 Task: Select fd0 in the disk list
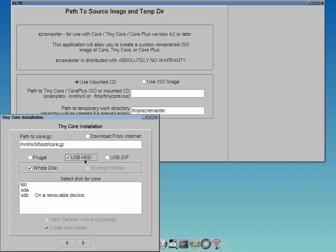tap(81, 185)
